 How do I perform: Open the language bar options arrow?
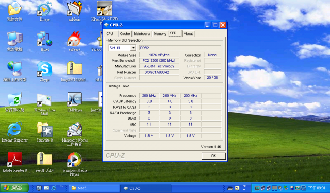pyautogui.click(x=244, y=189)
